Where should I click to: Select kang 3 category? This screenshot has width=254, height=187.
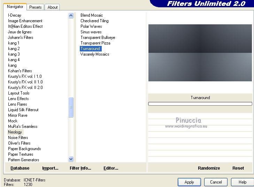(x=14, y=54)
